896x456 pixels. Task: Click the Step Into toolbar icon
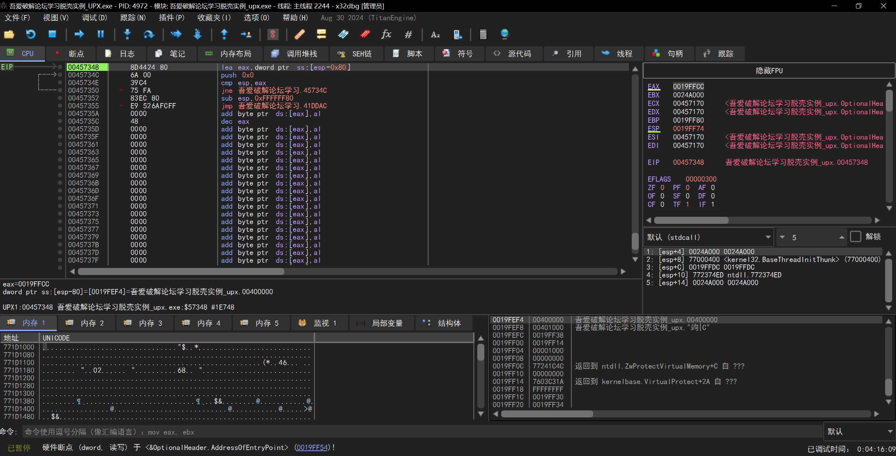click(x=127, y=34)
